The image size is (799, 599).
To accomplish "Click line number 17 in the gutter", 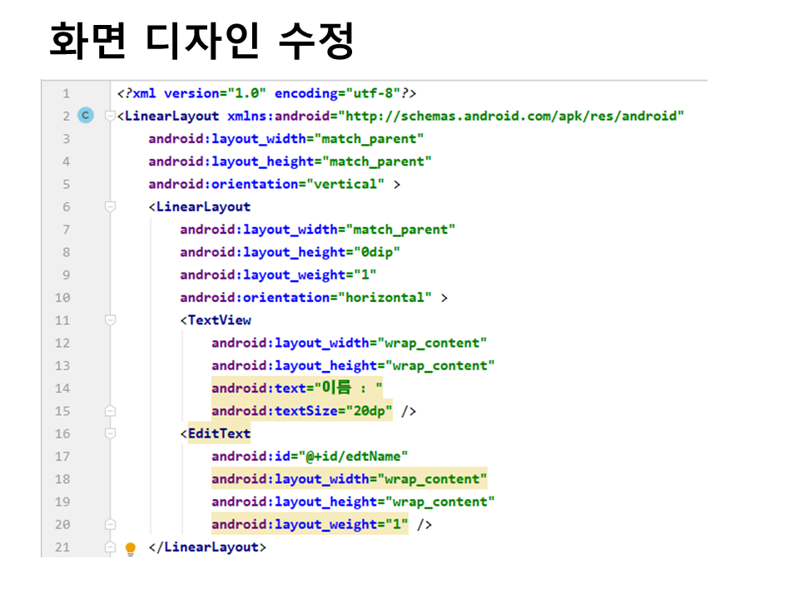I will click(x=62, y=456).
